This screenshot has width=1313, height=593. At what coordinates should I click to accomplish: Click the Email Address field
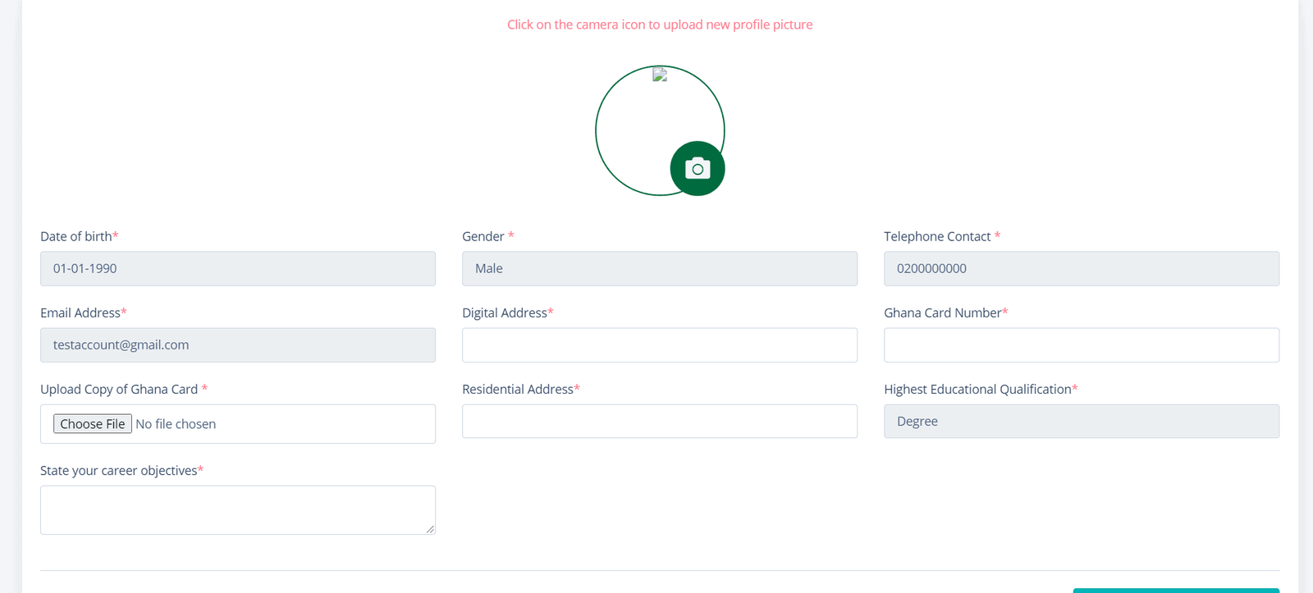(x=238, y=345)
